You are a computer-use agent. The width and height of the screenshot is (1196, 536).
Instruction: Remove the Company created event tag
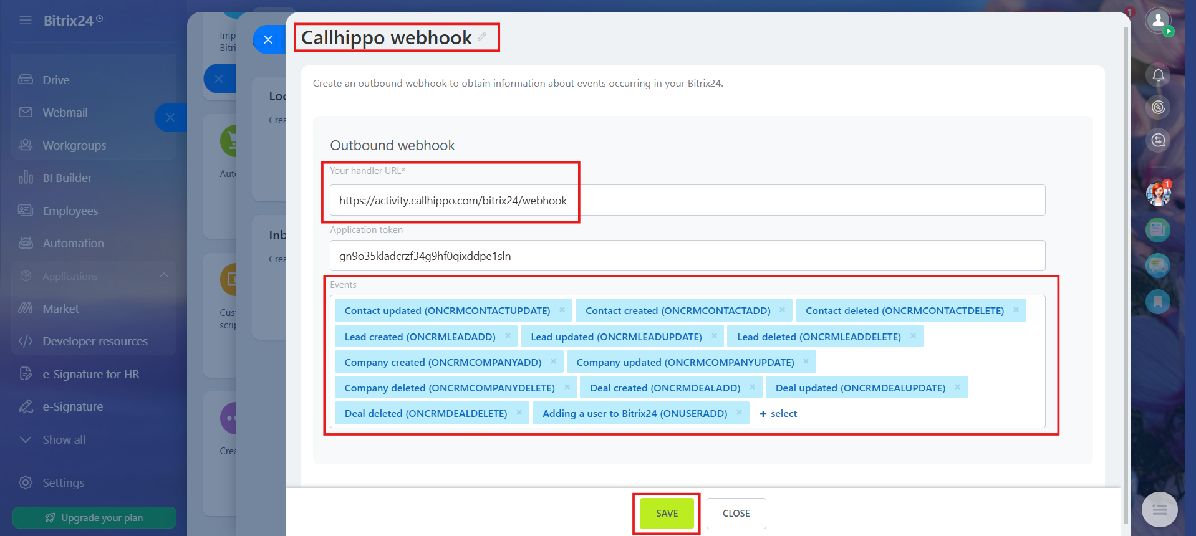tap(553, 361)
